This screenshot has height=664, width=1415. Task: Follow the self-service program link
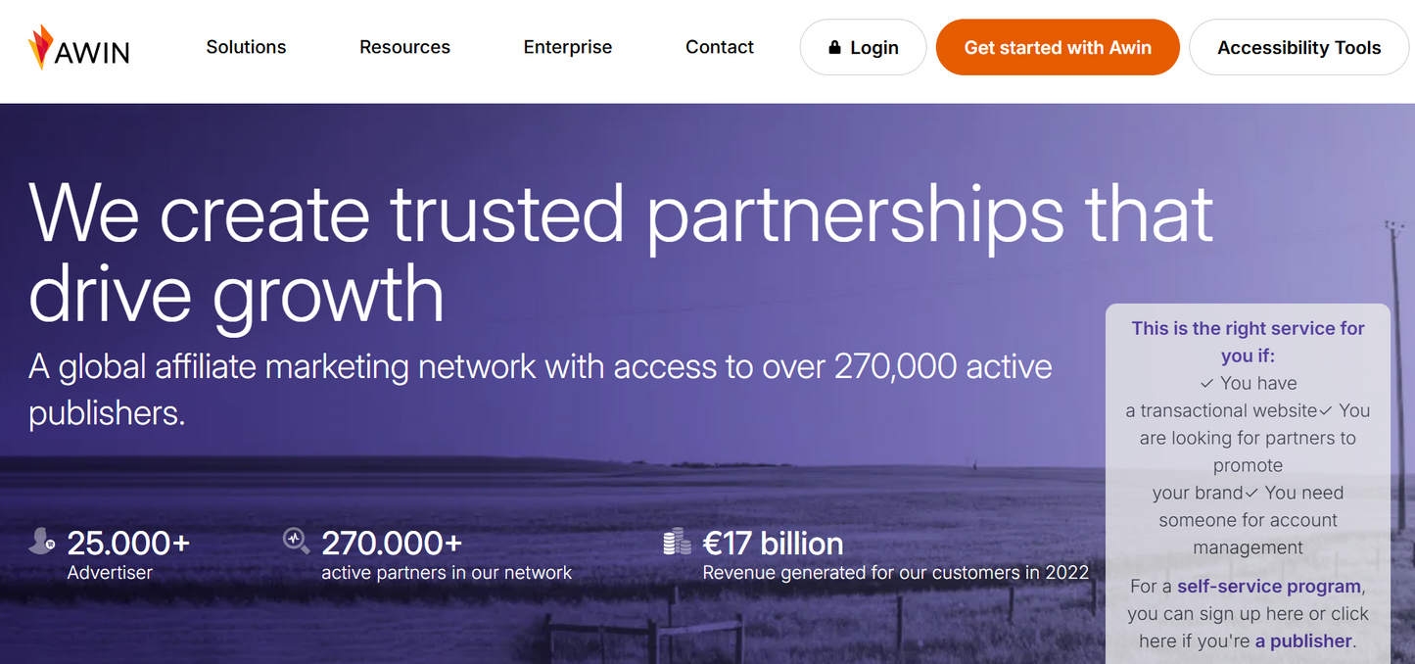click(1270, 587)
